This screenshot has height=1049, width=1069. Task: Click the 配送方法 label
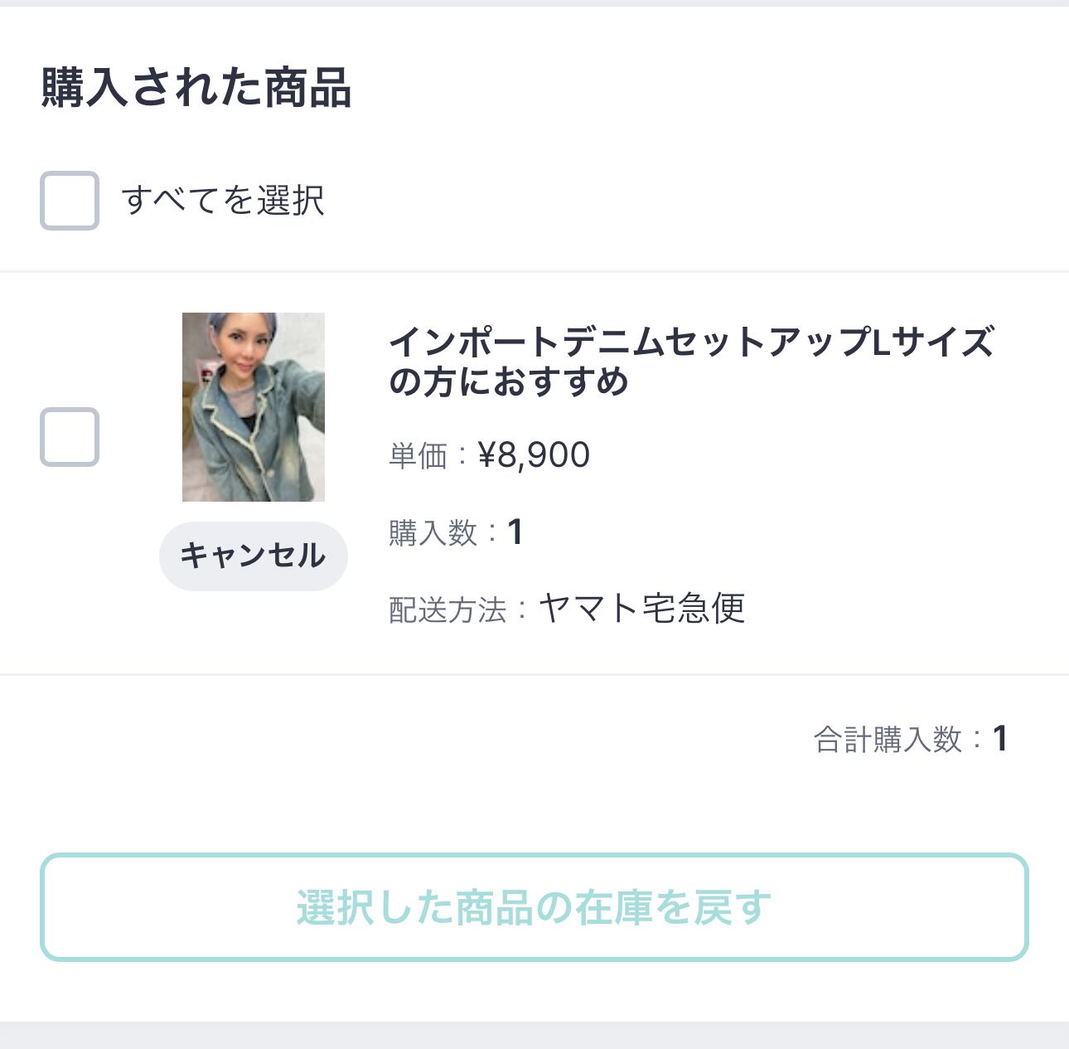pos(447,610)
